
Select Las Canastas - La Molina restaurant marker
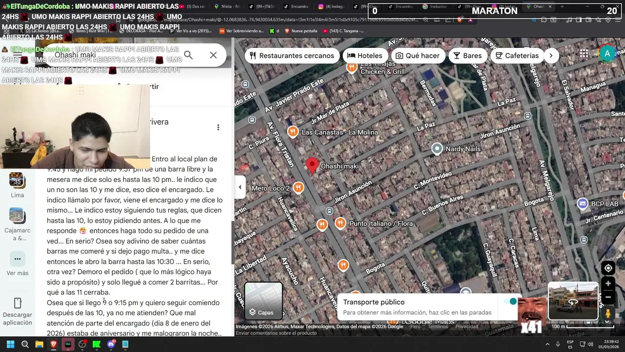point(293,132)
